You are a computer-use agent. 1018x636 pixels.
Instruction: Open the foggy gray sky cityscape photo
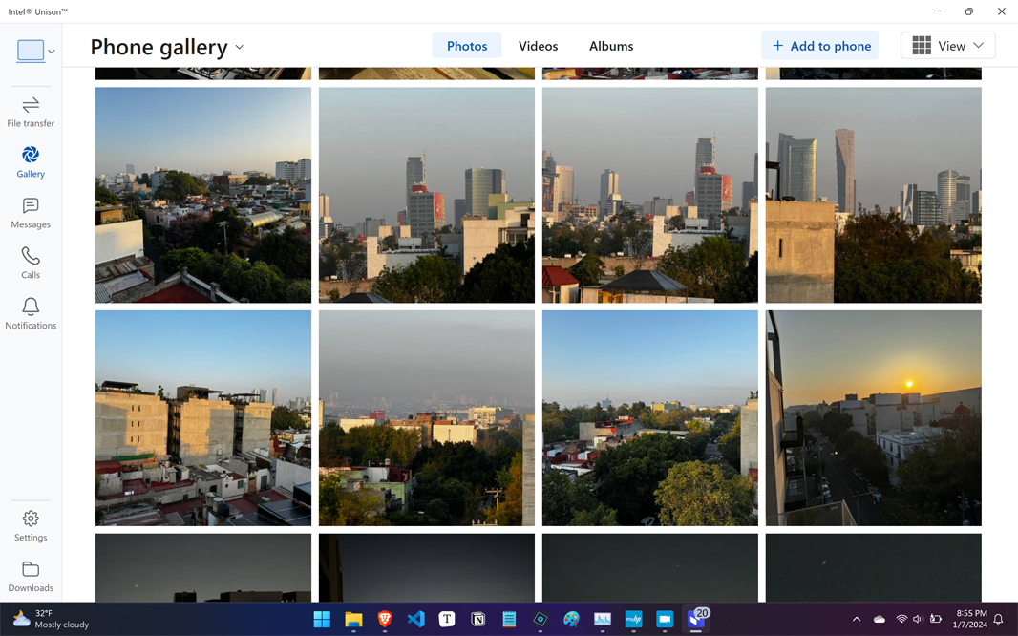click(426, 417)
